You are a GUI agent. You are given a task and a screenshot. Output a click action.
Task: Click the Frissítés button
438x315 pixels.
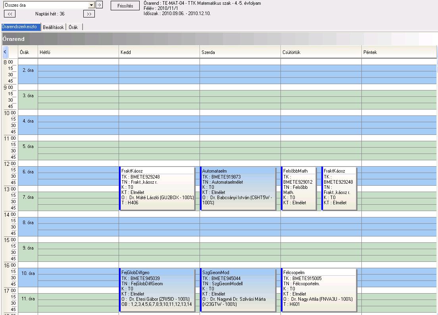point(125,6)
